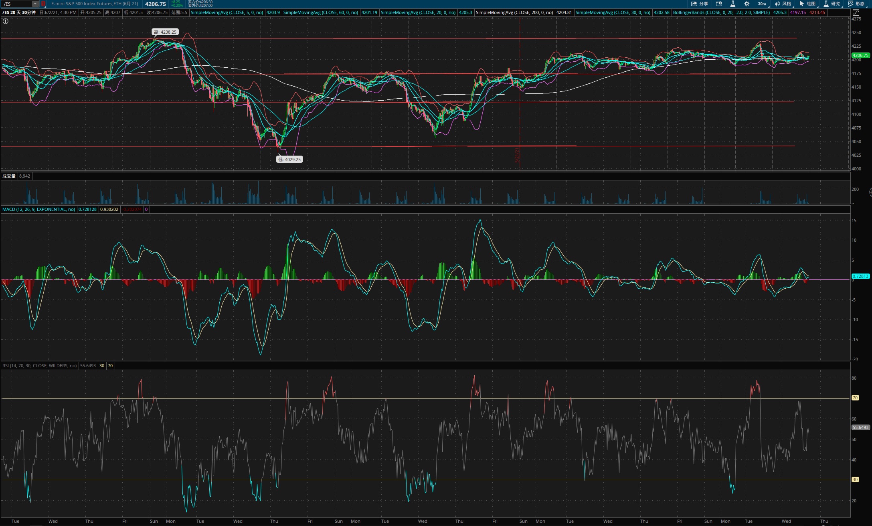Click the last price 4206.75 in header
The image size is (872, 526).
pos(156,4)
